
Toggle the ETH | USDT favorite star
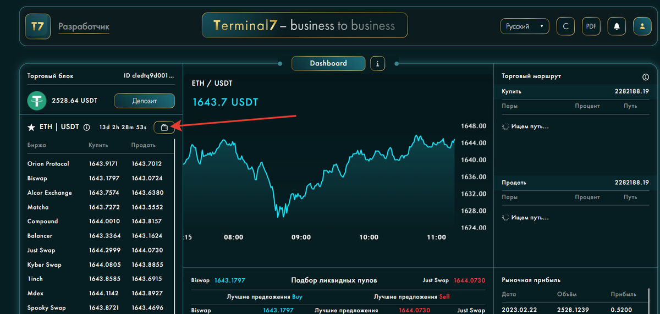[x=31, y=127]
